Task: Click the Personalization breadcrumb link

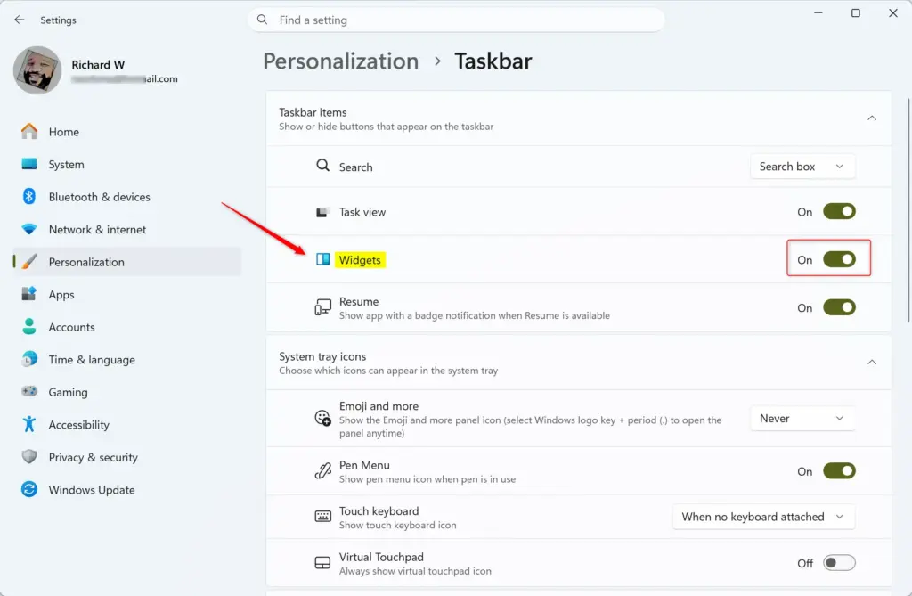Action: click(341, 61)
